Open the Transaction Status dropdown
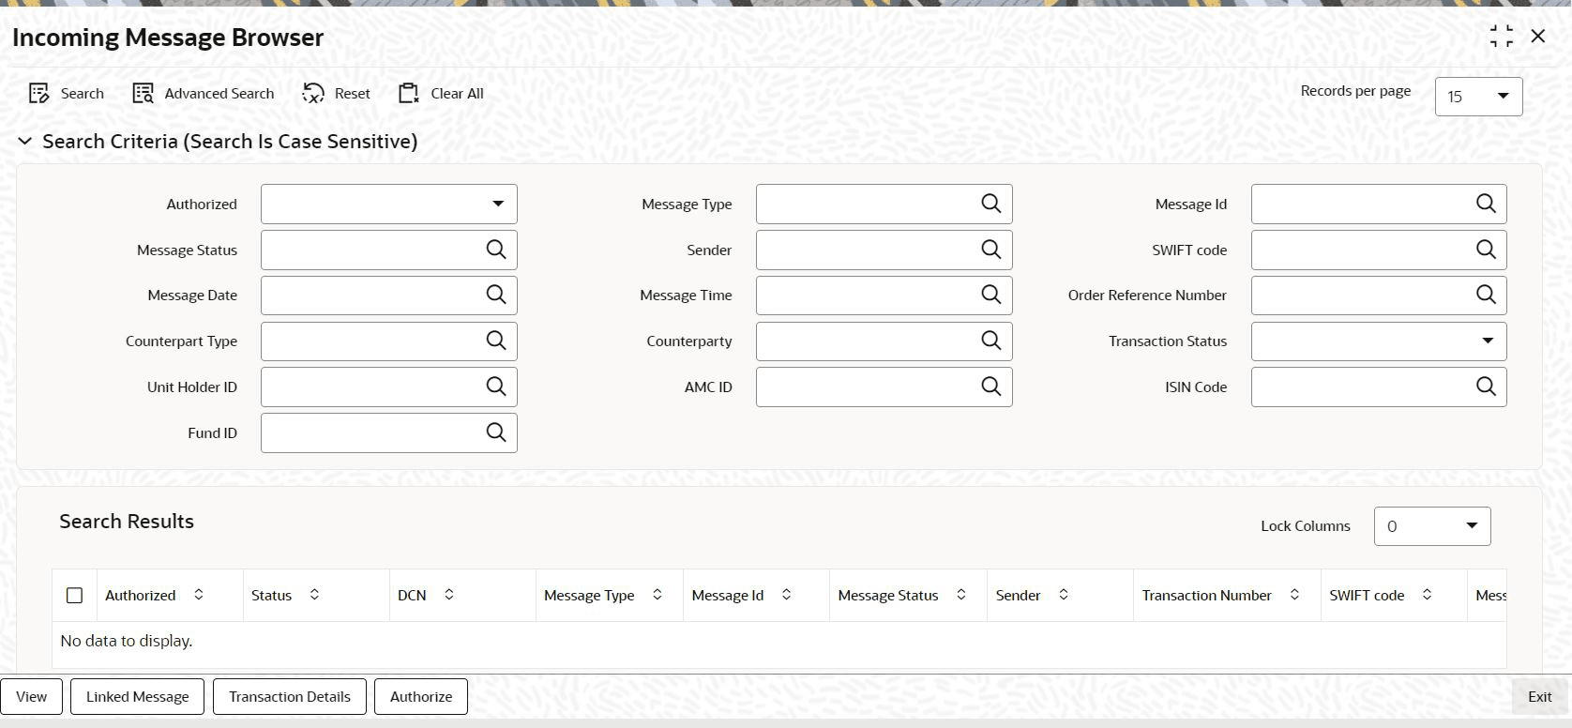The image size is (1572, 728). 1379,341
